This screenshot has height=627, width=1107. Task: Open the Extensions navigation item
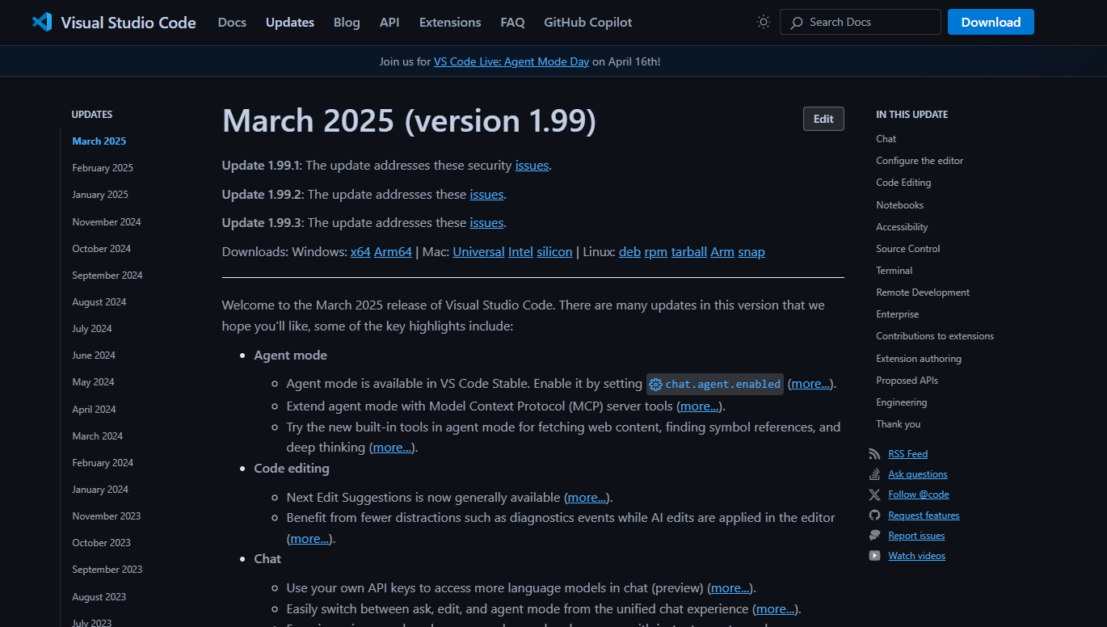coord(450,23)
